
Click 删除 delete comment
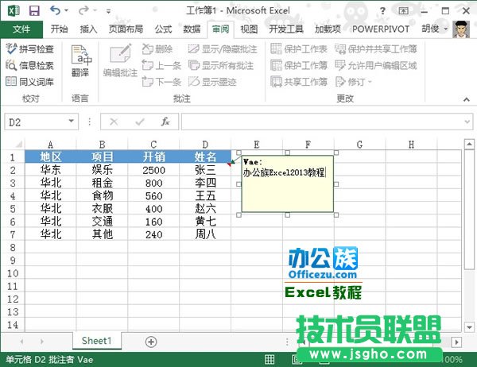click(157, 49)
